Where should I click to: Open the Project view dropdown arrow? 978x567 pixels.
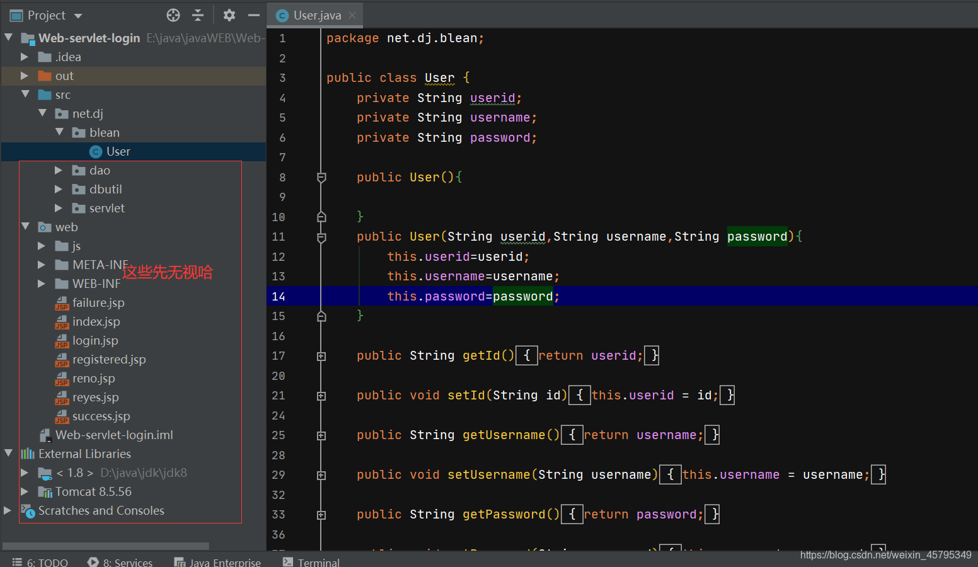[x=78, y=16]
